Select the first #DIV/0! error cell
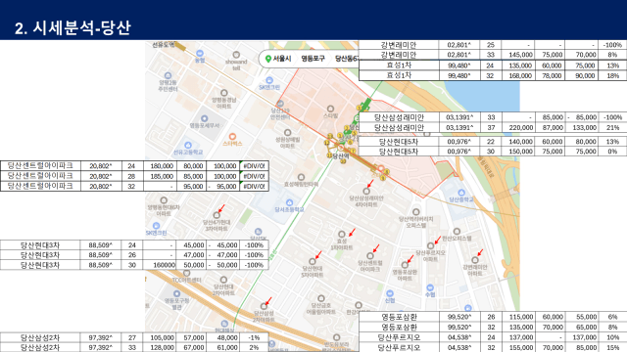 (254, 165)
